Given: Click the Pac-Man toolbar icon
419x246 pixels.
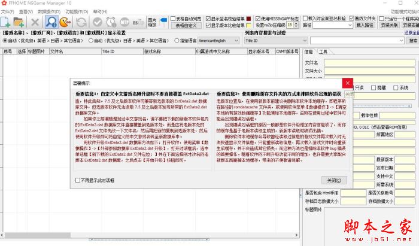Looking at the screenshot, I should point(65,22).
